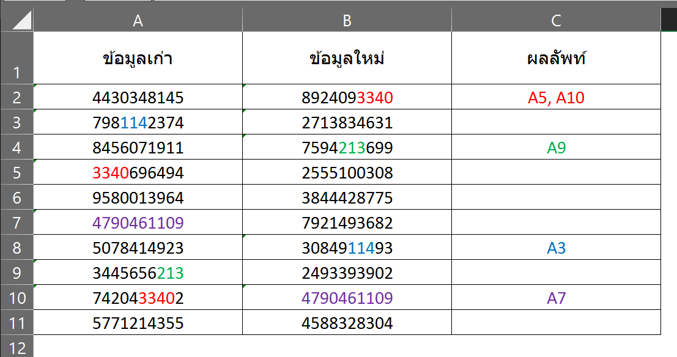
Task: Click cell with 7594213699
Action: 347,147
